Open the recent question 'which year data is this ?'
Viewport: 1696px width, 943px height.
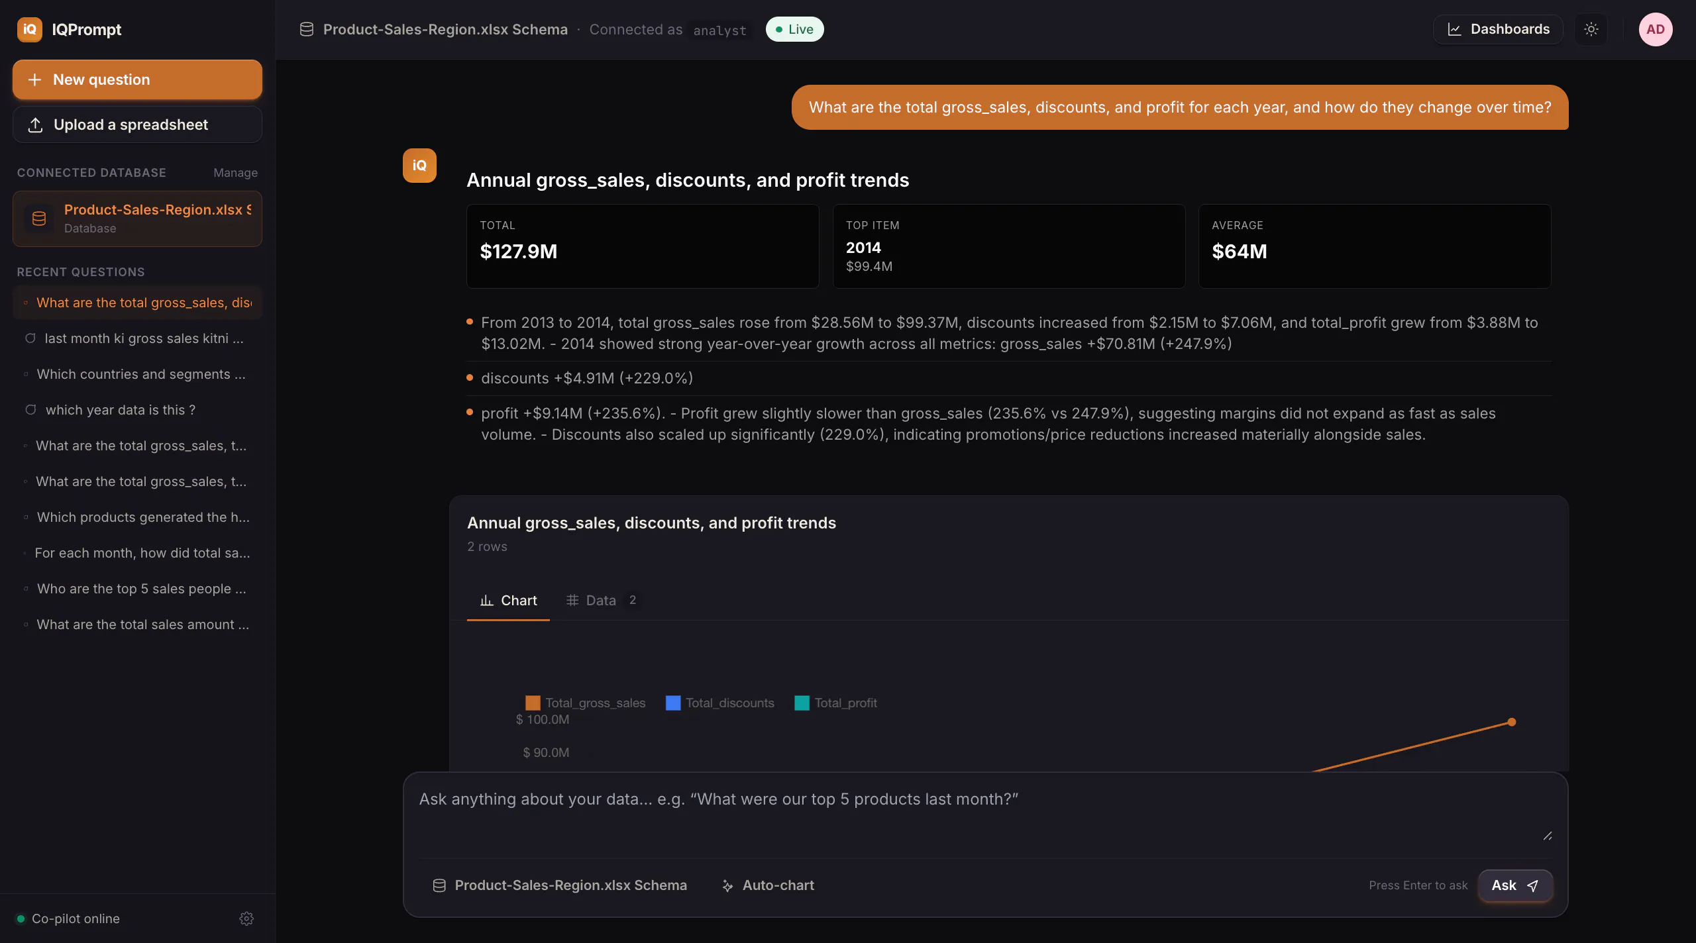coord(137,410)
